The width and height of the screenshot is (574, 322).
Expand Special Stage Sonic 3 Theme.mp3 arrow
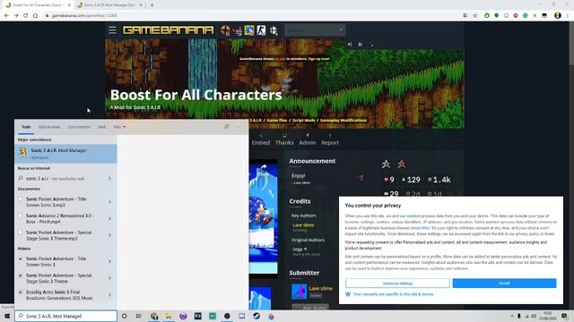[x=109, y=235]
